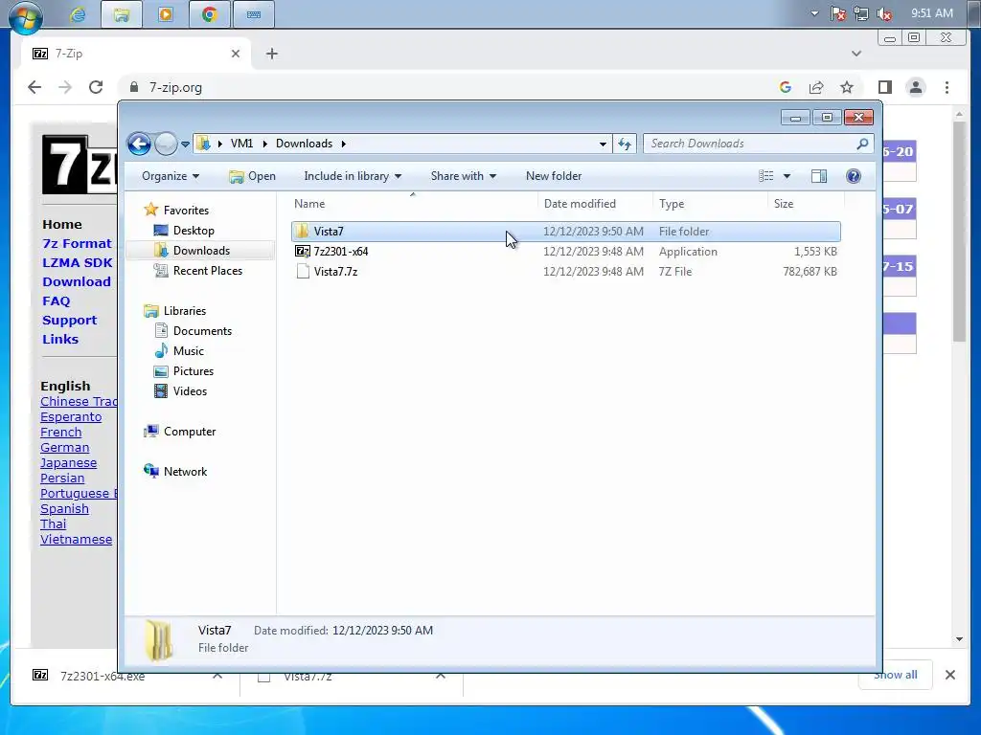Click the refresh button next to address bar
This screenshot has width=981, height=735.
(625, 144)
